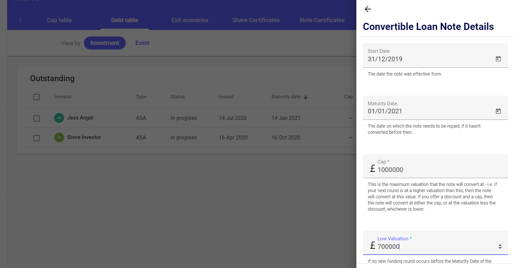
Task: Click ASA type in Jess Angel row
Action: 141,118
